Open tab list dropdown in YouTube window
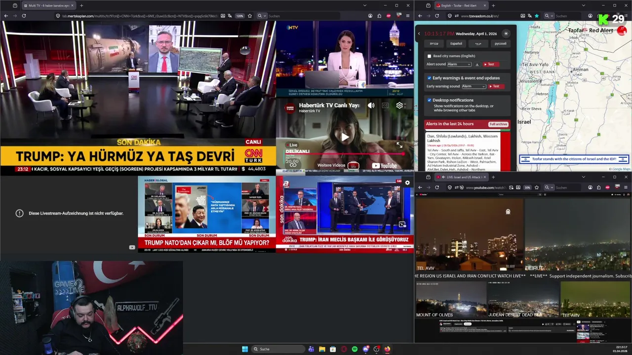This screenshot has width=632, height=355. pos(583,177)
